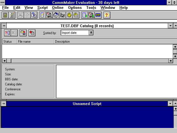Click the import file red arrow icon
Screen dimensions: 177x133
pos(32,33)
